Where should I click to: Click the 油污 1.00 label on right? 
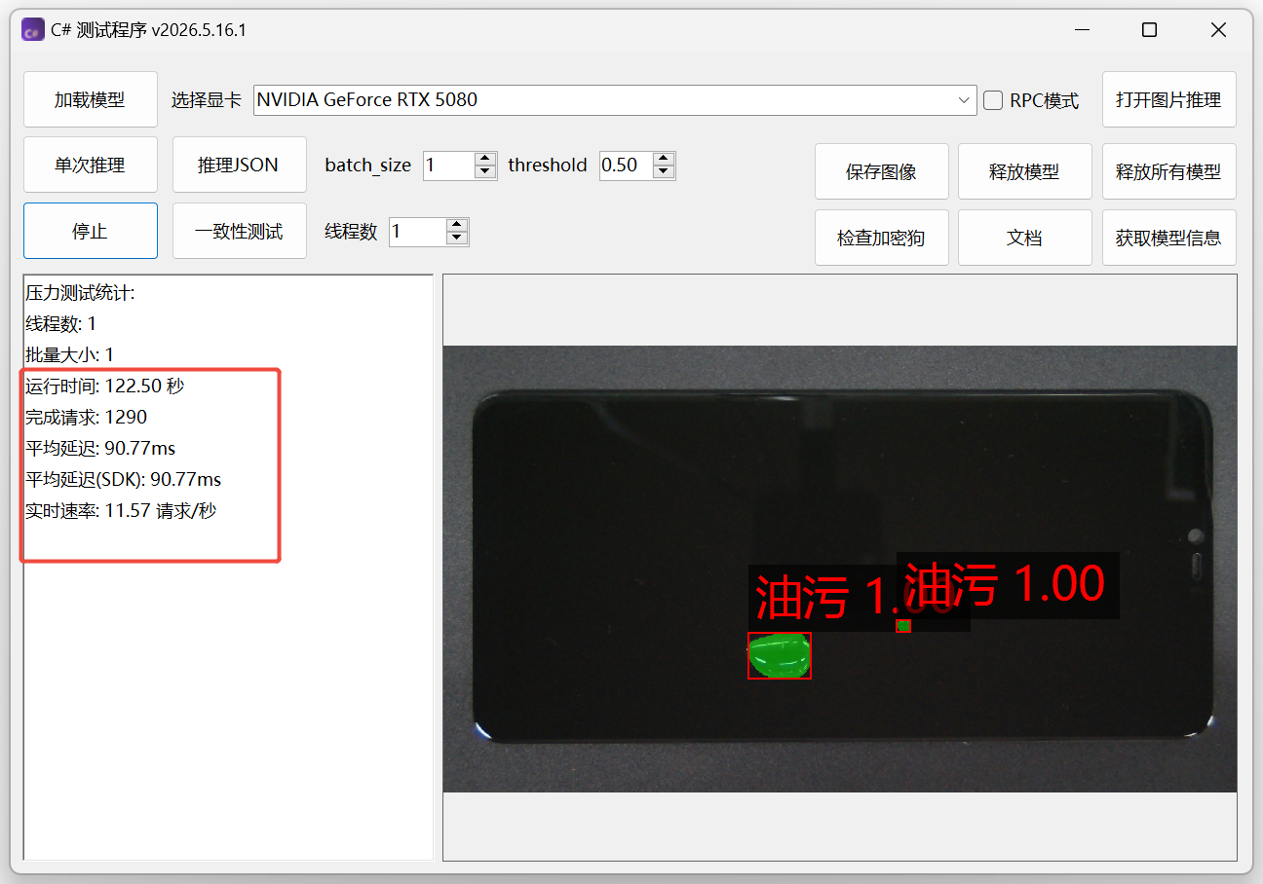[1008, 585]
